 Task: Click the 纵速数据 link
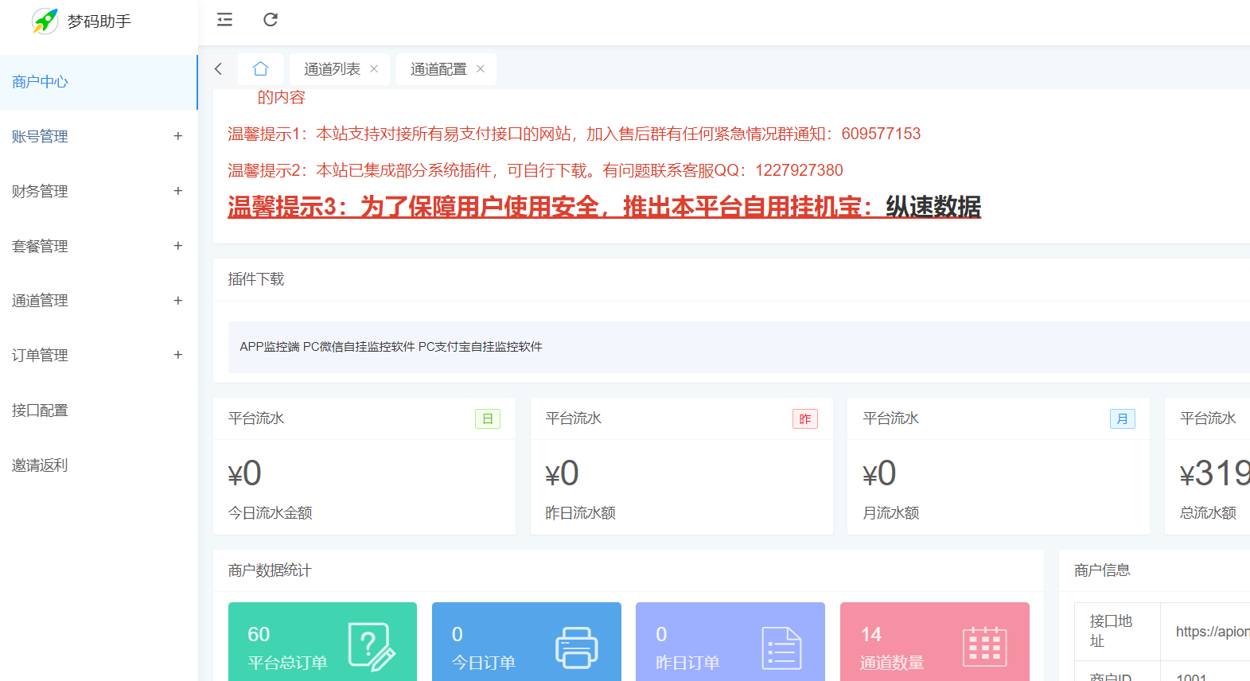(933, 207)
